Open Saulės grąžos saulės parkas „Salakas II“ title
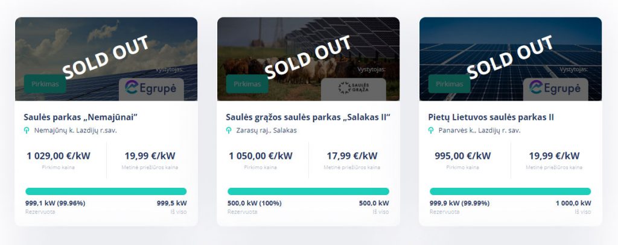Image resolution: width=618 pixels, height=245 pixels. (x=308, y=117)
